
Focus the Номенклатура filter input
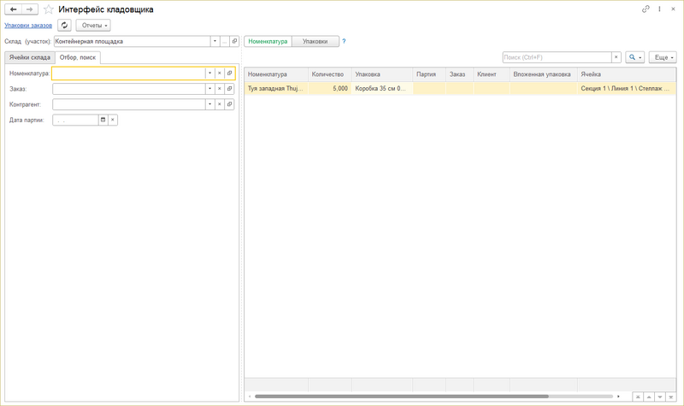[129, 74]
